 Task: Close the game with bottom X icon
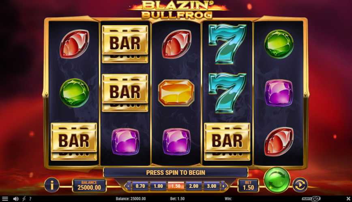coord(348,198)
